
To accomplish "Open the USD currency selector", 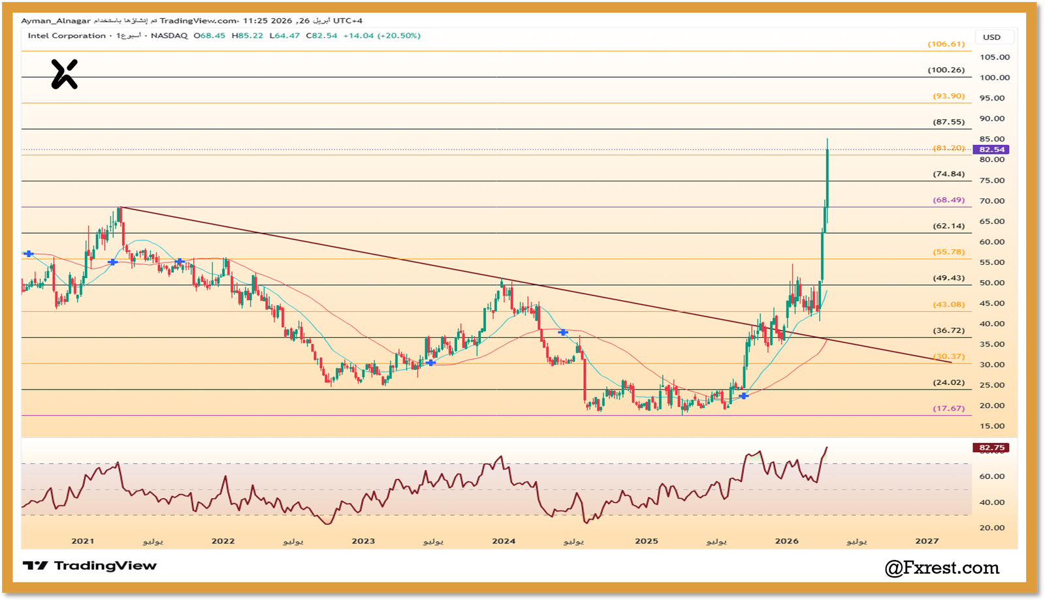I will [x=991, y=37].
